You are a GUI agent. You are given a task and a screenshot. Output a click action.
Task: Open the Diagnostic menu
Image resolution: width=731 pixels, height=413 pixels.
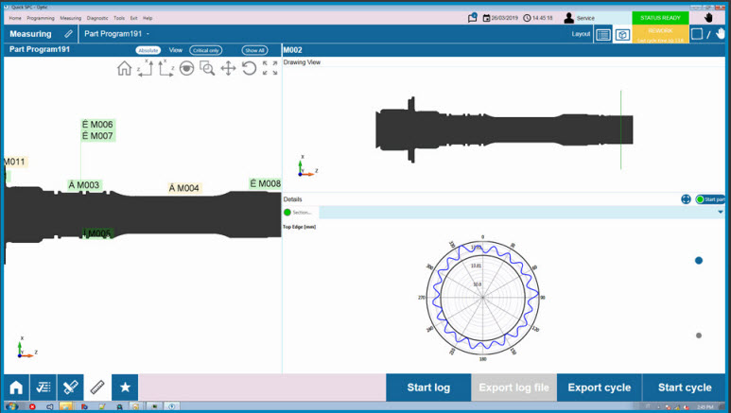tap(96, 18)
